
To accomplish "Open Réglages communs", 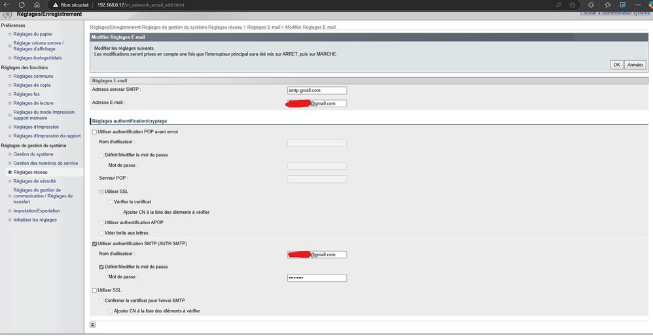I will click(x=33, y=76).
